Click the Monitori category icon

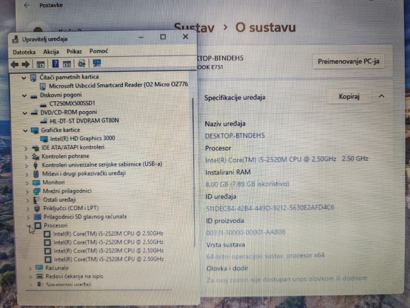[x=36, y=183]
